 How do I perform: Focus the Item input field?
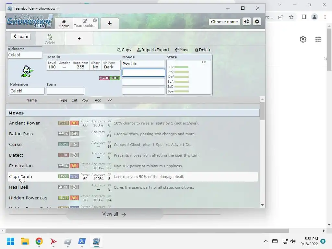(x=65, y=91)
